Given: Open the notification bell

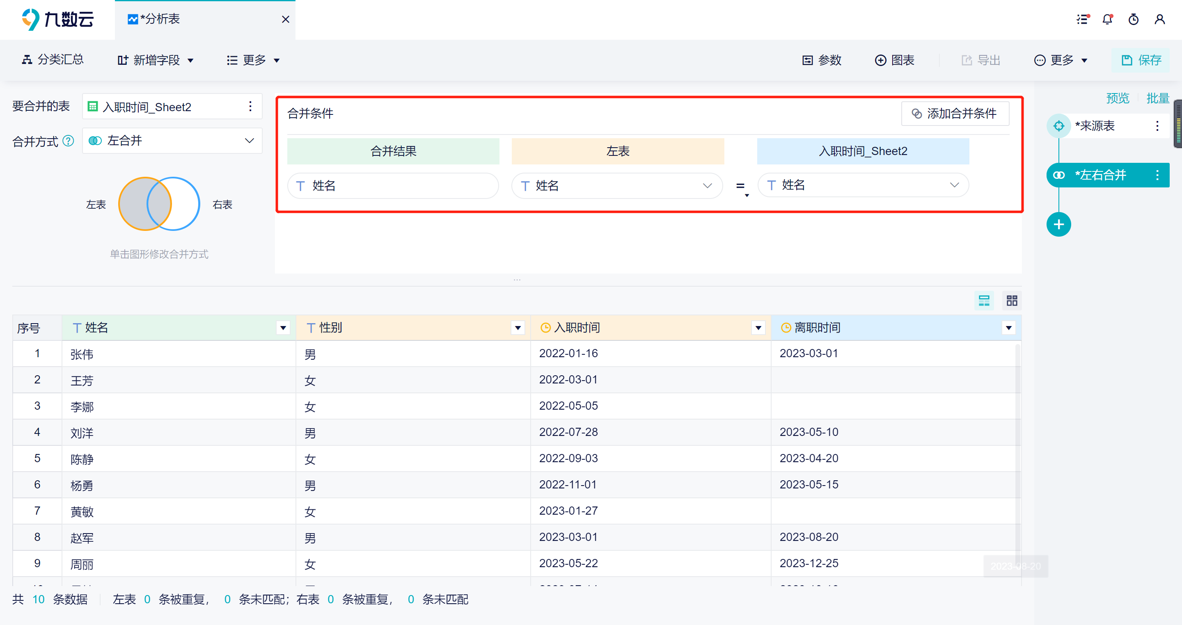Looking at the screenshot, I should coord(1108,19).
